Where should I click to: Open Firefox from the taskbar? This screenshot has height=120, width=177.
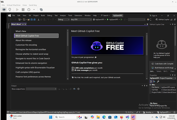click(122, 117)
